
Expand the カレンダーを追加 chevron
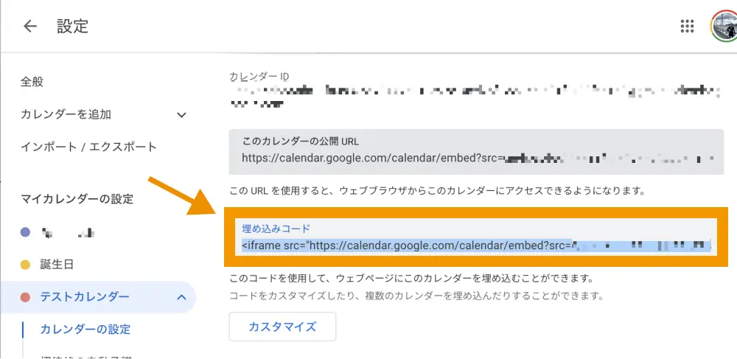coord(181,114)
